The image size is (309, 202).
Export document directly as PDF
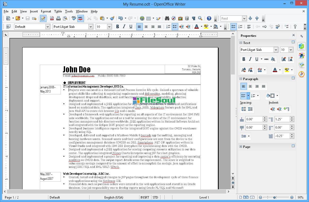click(x=52, y=18)
